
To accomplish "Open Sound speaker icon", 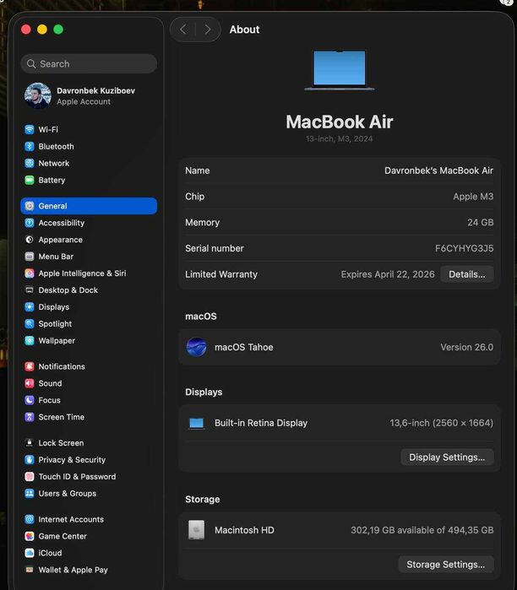I will point(30,383).
